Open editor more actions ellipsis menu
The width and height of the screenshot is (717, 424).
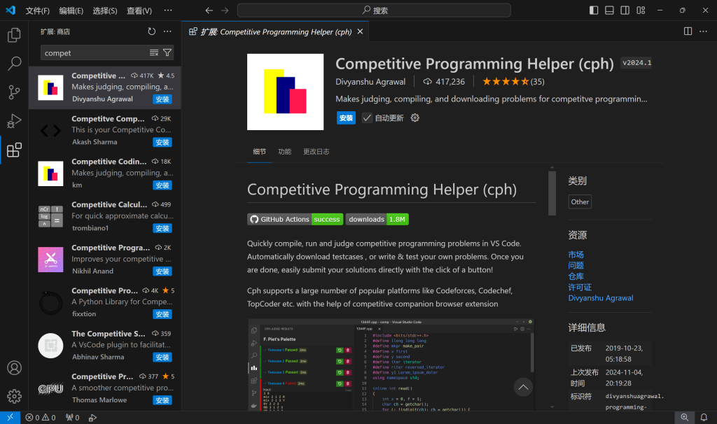[x=703, y=31]
